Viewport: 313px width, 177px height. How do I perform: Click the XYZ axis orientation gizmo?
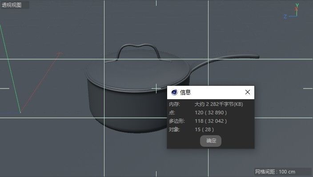coord(291,12)
